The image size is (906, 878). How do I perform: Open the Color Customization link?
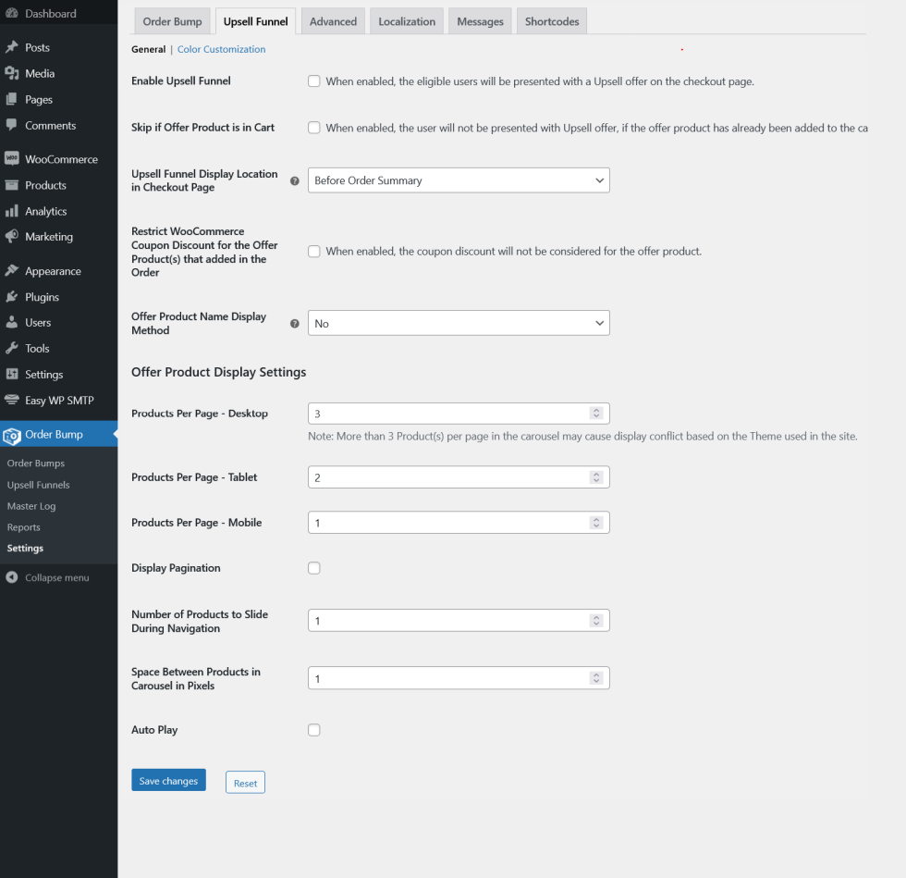[x=221, y=50]
